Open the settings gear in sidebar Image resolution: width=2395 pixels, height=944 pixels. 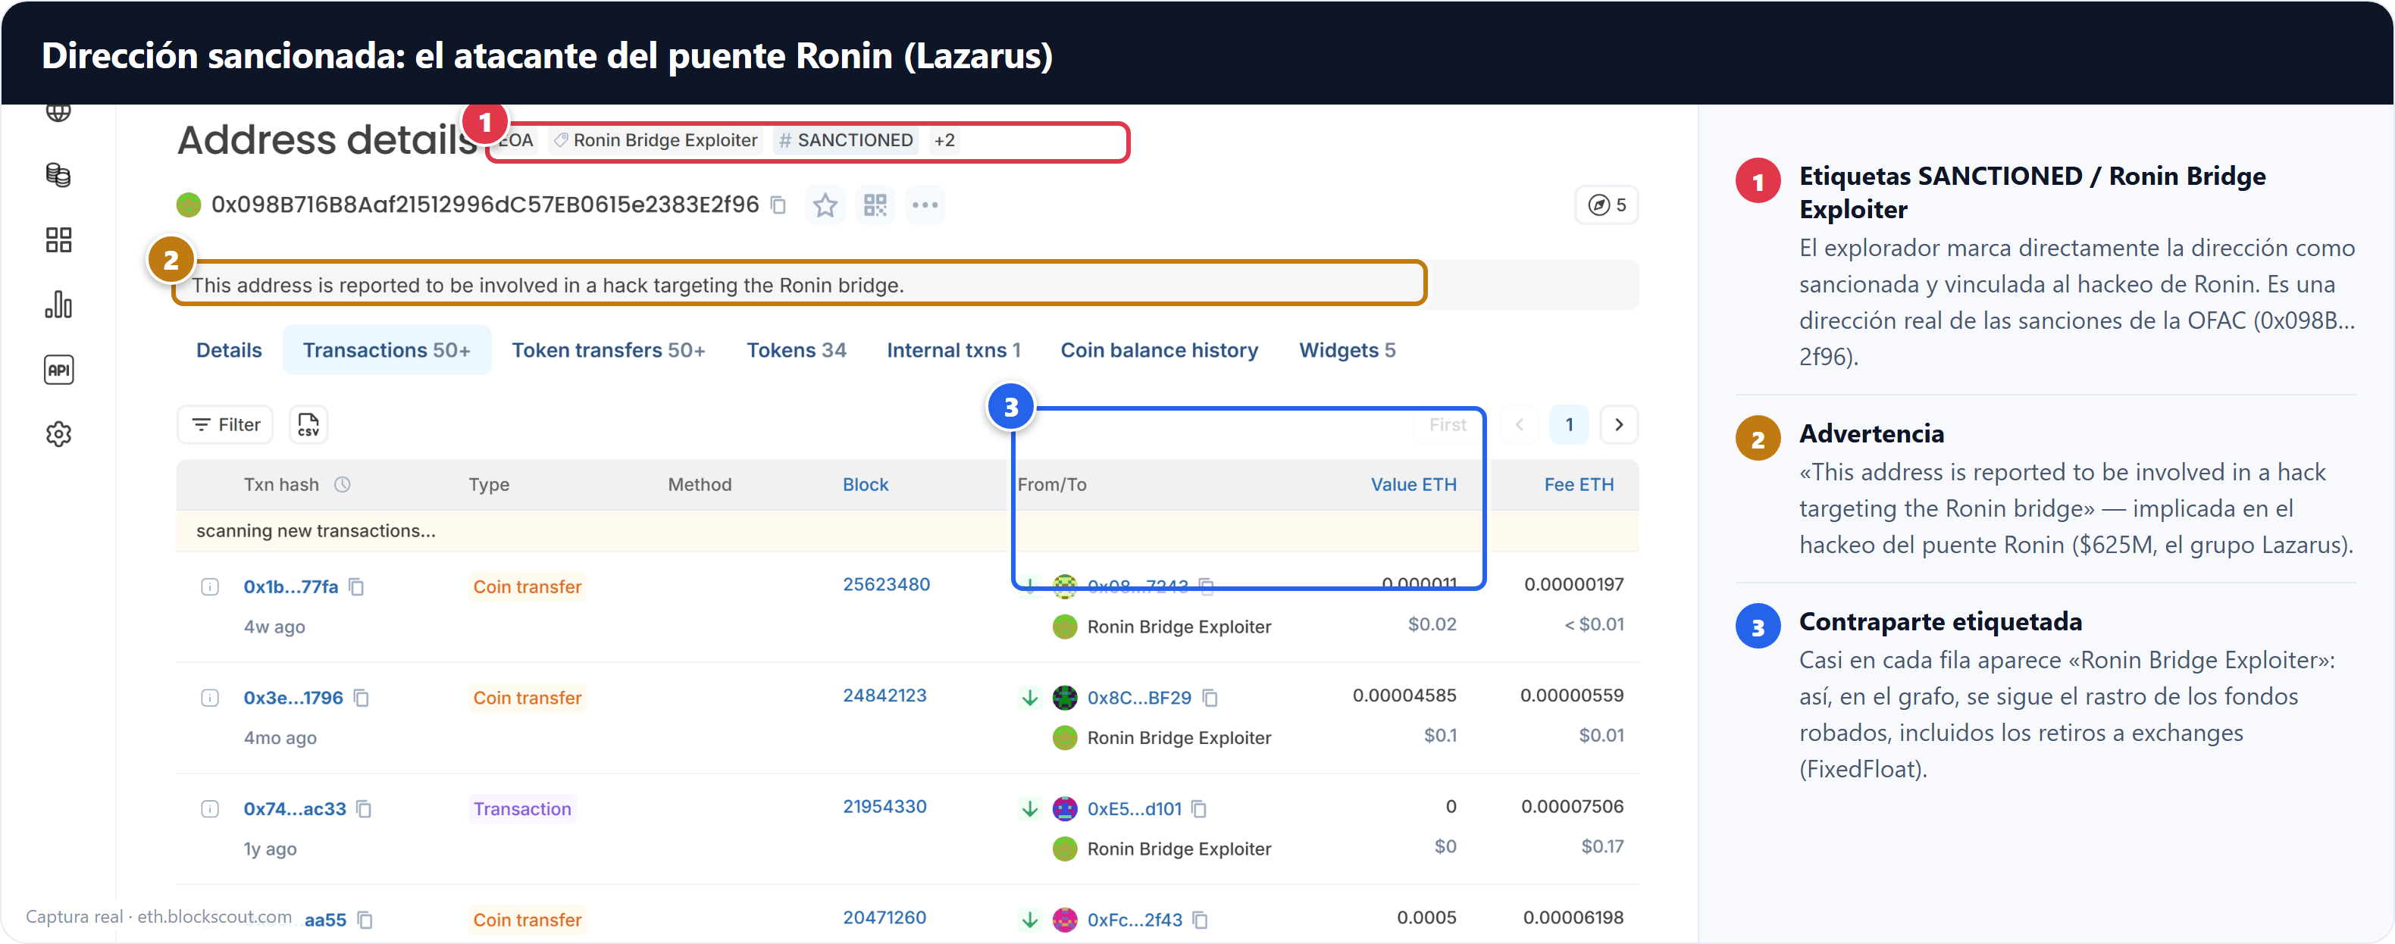(58, 434)
